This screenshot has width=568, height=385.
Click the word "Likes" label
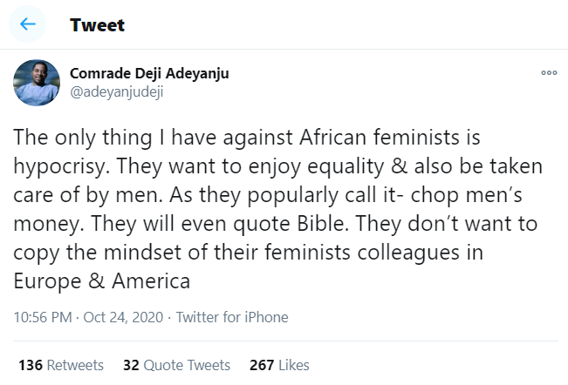click(x=293, y=365)
